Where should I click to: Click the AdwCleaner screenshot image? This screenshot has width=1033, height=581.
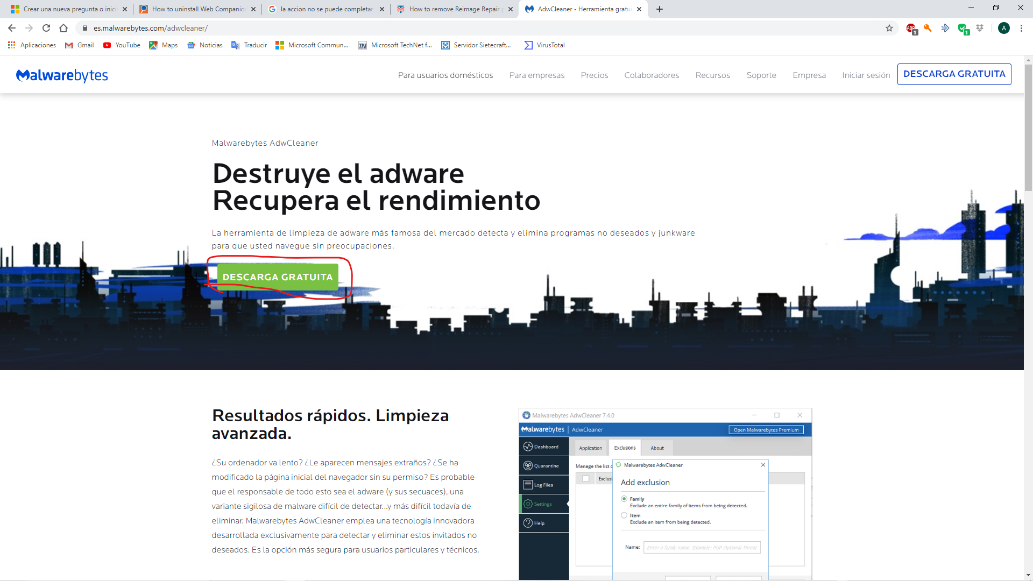[665, 494]
